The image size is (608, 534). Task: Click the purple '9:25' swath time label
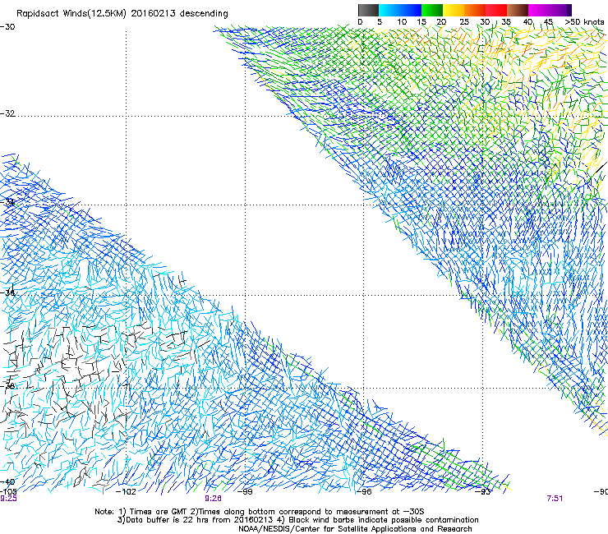8,499
